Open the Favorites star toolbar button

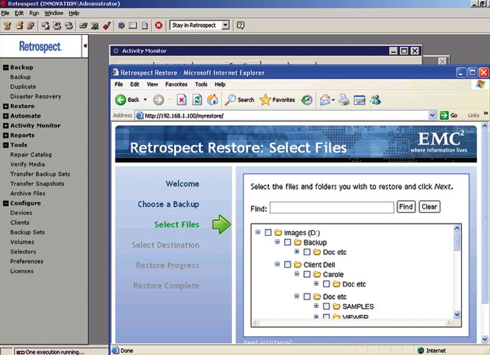coord(277,100)
